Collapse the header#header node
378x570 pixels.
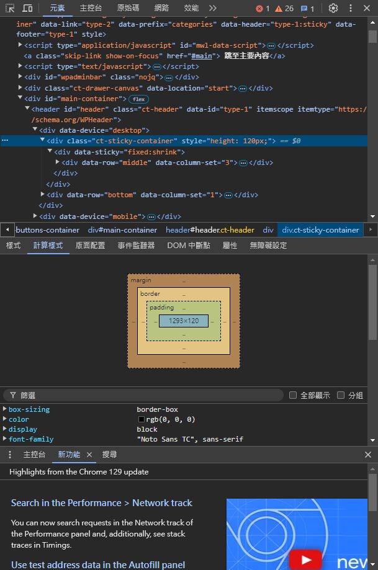(27, 109)
